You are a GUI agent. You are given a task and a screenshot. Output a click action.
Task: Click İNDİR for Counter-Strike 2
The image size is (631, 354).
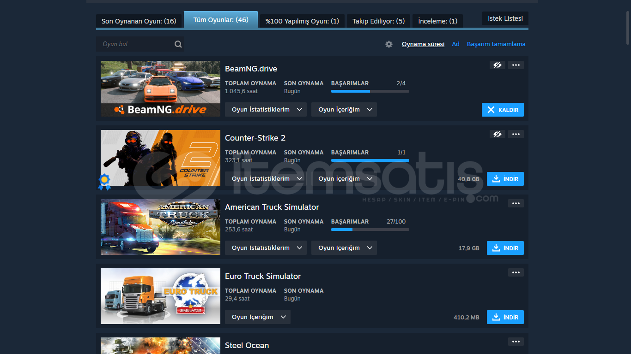505,179
